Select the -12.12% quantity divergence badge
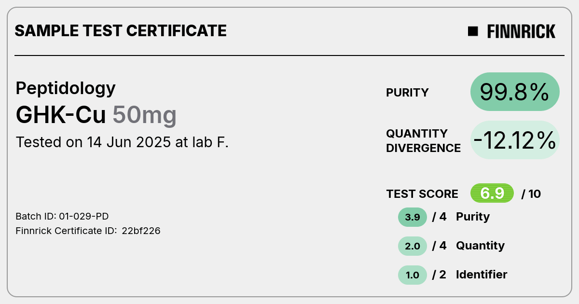Image resolution: width=579 pixels, height=304 pixels. (x=515, y=140)
